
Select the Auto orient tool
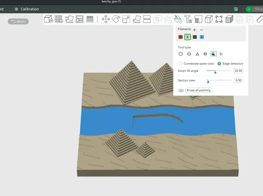pos(69,19)
